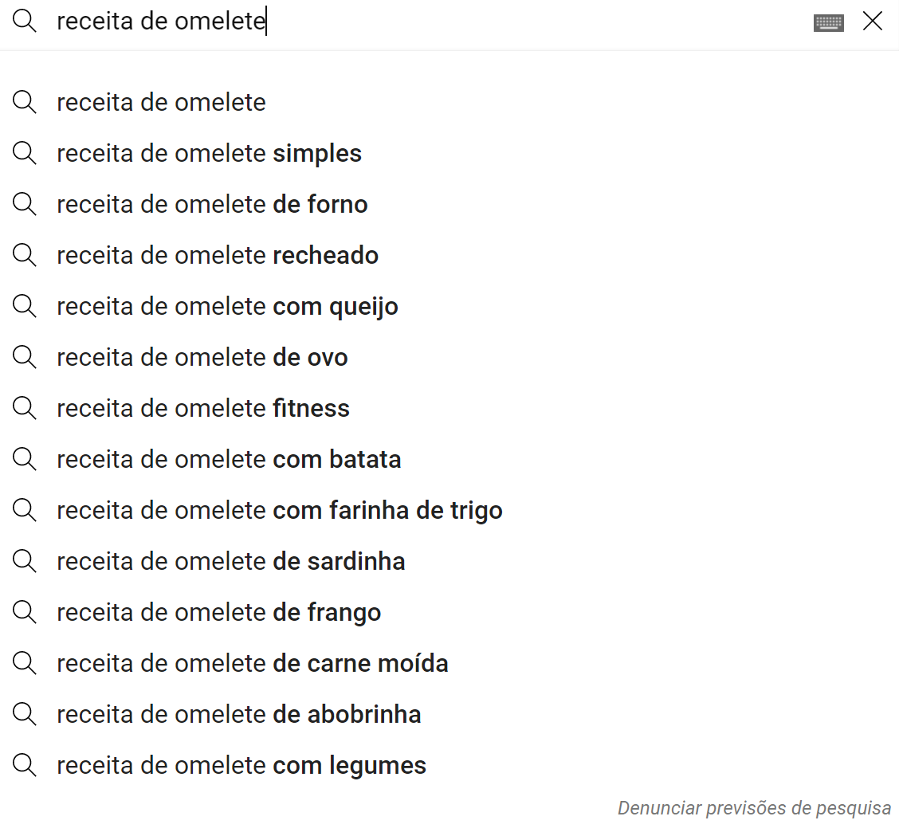Click the magnifier icon next to 'receita de omelete com legumes'

click(x=24, y=765)
